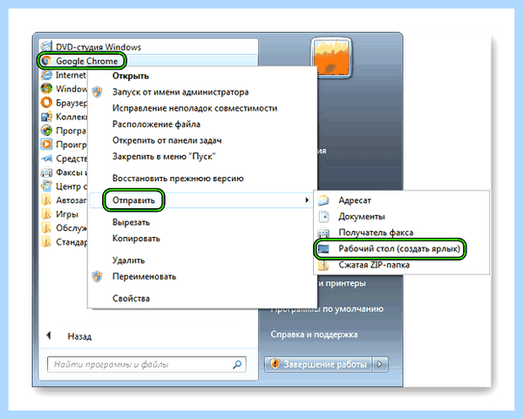
Task: Open the shutdown options arrow button
Action: pyautogui.click(x=380, y=364)
